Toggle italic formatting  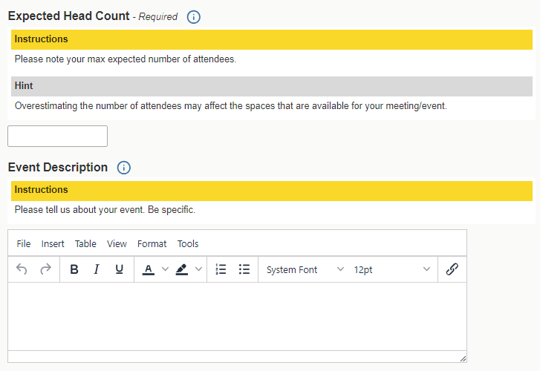point(97,269)
